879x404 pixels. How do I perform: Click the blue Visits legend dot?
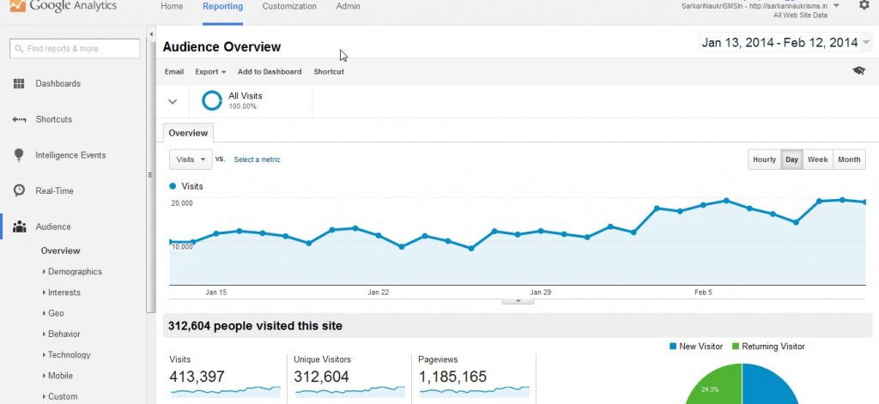point(173,186)
